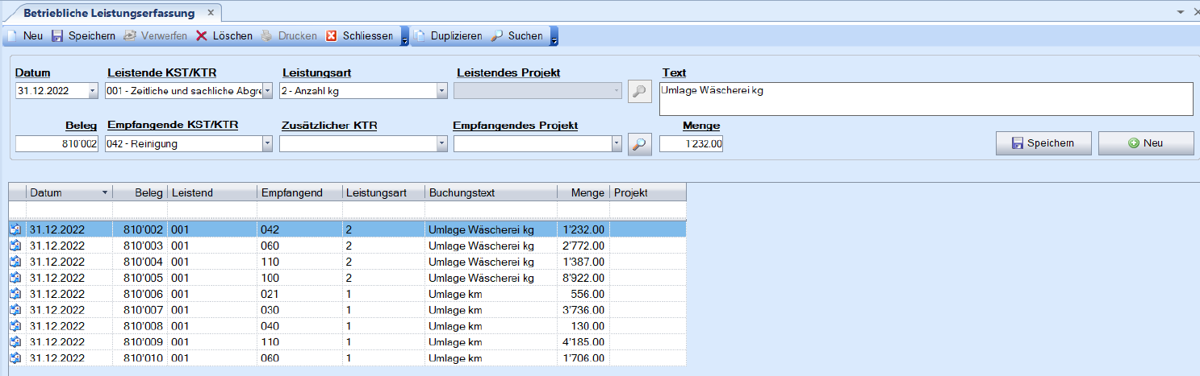1200x376 pixels.
Task: Duplicate record with Duplizieren icon
Action: 420,36
